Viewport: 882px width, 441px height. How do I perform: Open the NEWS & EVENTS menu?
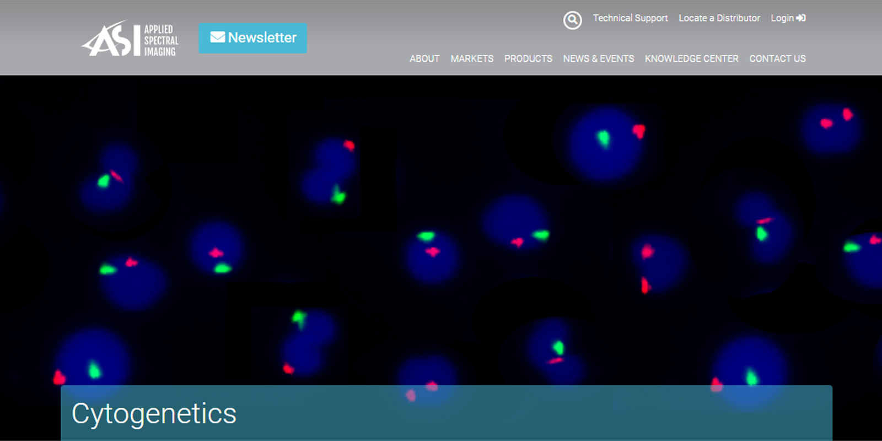598,58
